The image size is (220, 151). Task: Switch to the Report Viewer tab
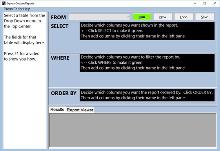[x=80, y=110]
